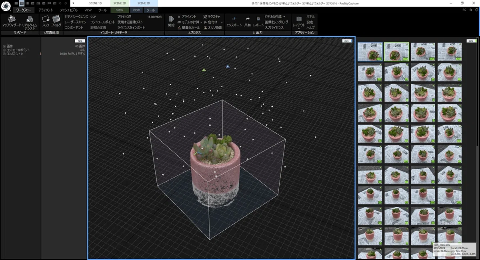
Task: Open the Map Wizard (マップウィザード) tool
Action: 11,21
